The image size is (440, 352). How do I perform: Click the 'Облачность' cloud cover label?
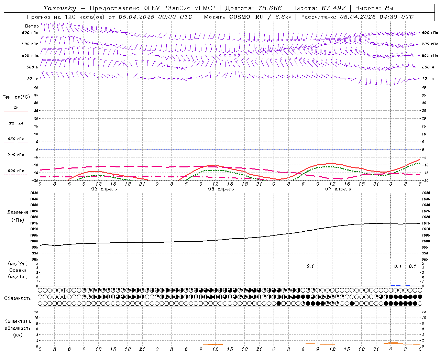tap(18, 298)
